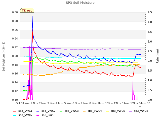Click the Oct 31 x-axis tick label
The width and height of the screenshot is (161, 120).
20,103
